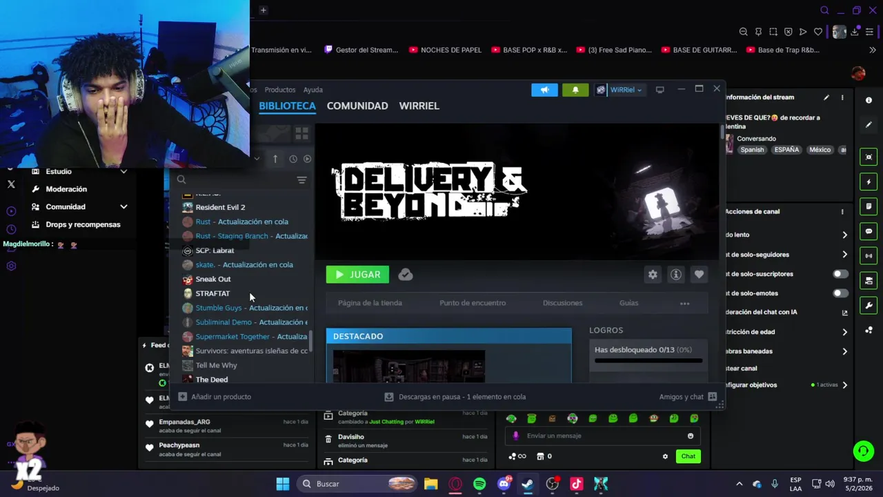Screen dimensions: 883x497
Task: Expand palabras baneadas chevron
Action: point(844,351)
